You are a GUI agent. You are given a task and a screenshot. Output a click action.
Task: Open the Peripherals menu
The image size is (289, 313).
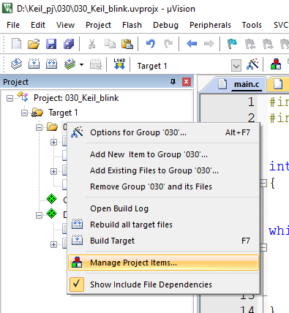point(210,25)
